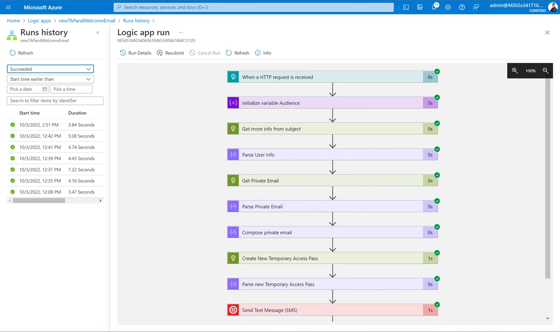Open the more options ellipsis next to Logic app run
The image size is (560, 332).
(x=181, y=32)
